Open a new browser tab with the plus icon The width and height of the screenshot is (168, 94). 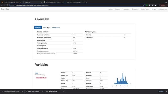86,2
